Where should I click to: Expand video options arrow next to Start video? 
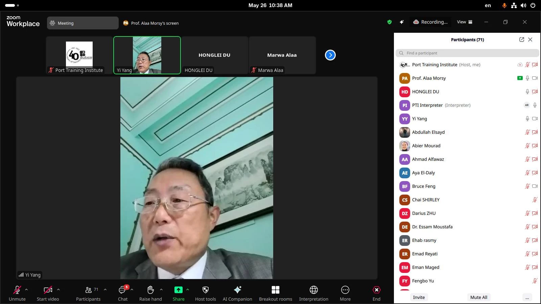[x=58, y=289]
